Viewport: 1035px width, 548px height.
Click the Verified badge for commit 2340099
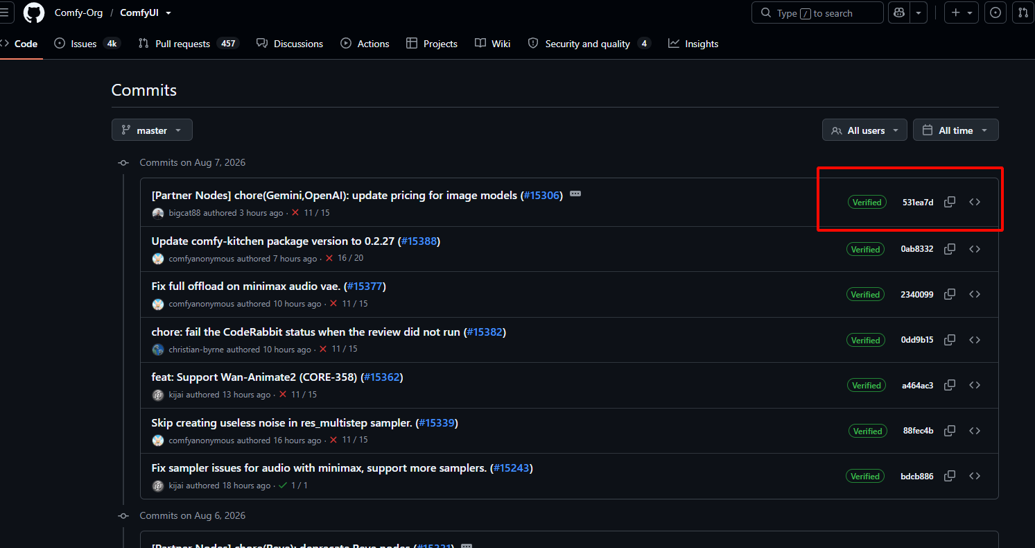pyautogui.click(x=865, y=295)
